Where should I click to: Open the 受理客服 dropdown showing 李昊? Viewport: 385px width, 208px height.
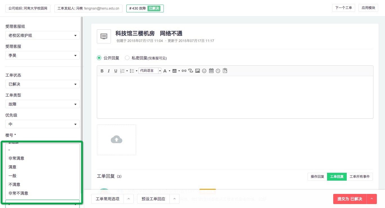click(42, 55)
